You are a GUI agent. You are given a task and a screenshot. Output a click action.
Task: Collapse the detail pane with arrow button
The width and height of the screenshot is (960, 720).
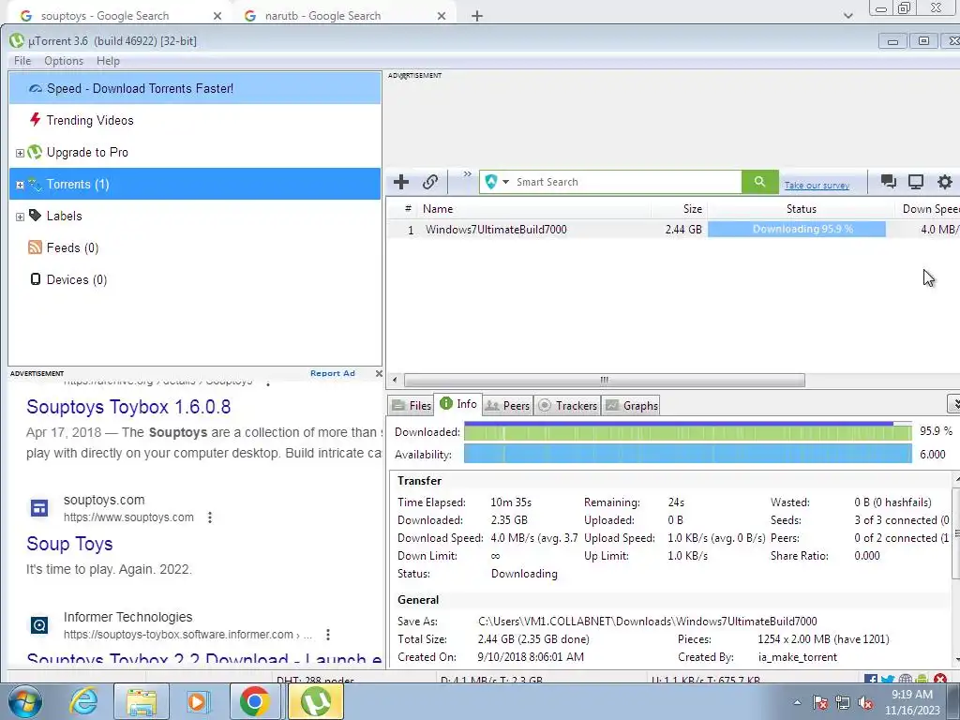point(953,403)
